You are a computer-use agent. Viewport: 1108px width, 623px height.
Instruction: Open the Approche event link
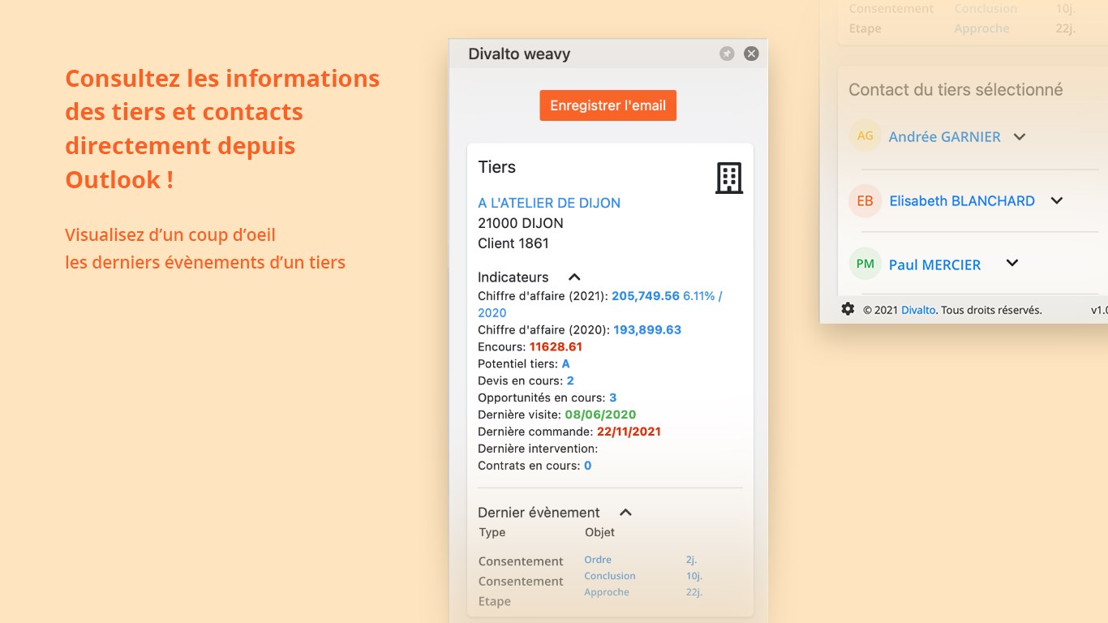607,592
